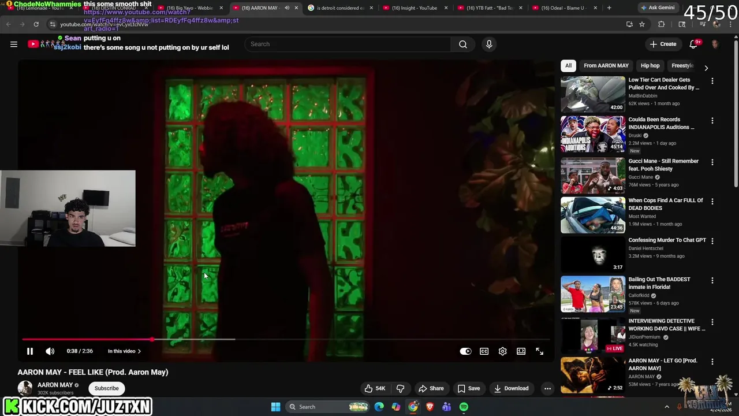Pause the video
The image size is (739, 416).
(30, 351)
